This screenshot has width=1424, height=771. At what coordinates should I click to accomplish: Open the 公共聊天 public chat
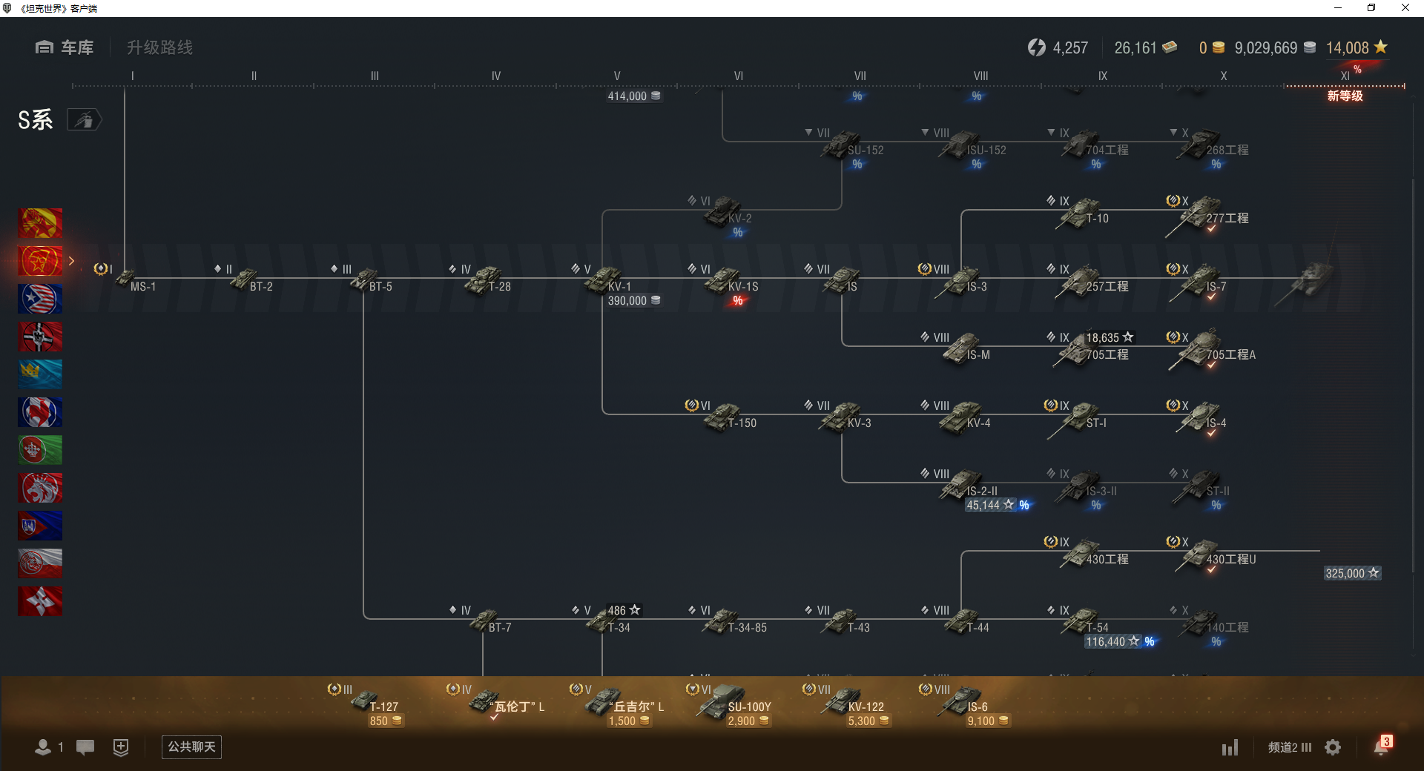click(191, 747)
